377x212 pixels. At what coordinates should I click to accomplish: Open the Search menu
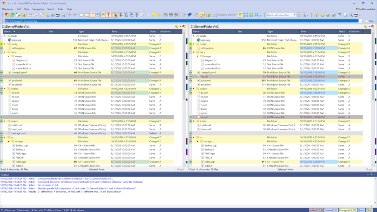click(51, 9)
